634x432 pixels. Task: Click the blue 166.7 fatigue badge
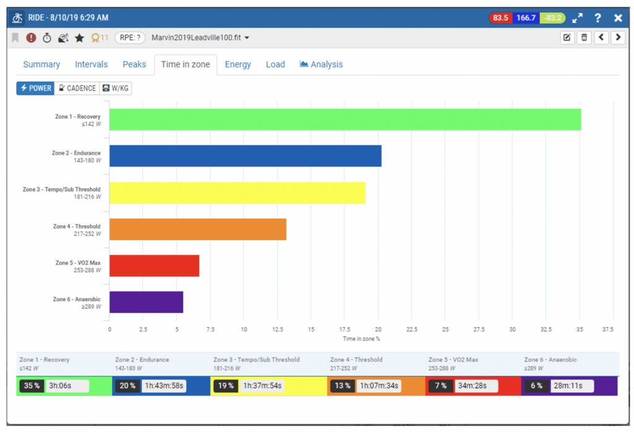point(526,18)
